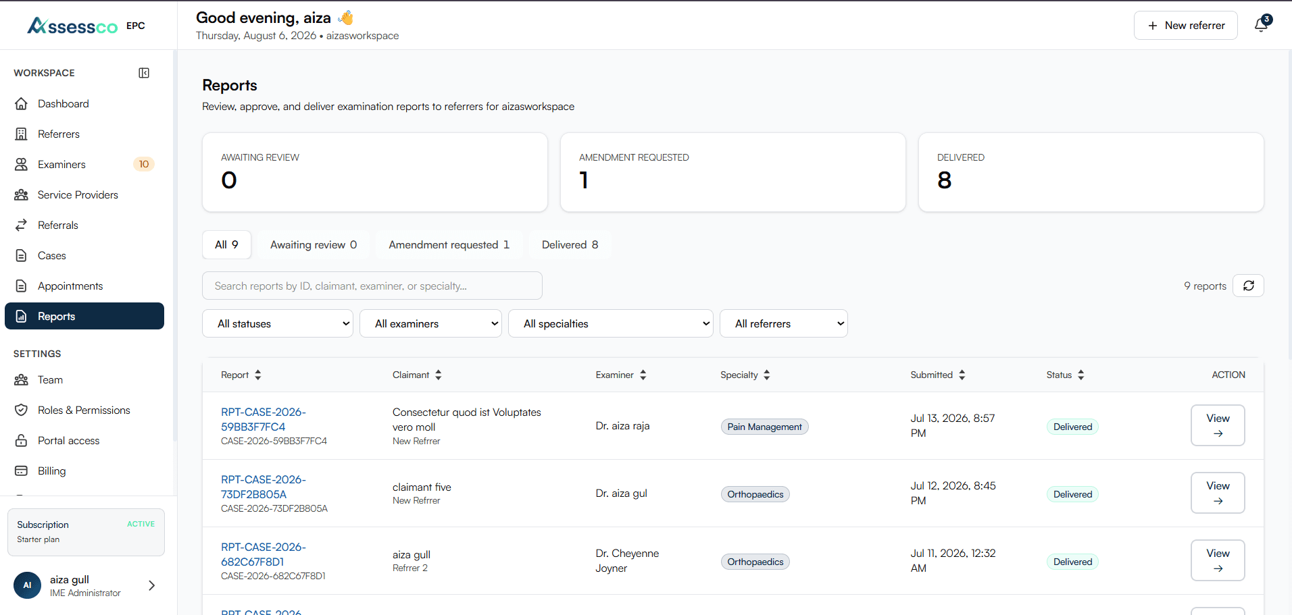The width and height of the screenshot is (1292, 615).
Task: Open report link RPT-CASE-2026-682C67F8D1
Action: click(264, 554)
